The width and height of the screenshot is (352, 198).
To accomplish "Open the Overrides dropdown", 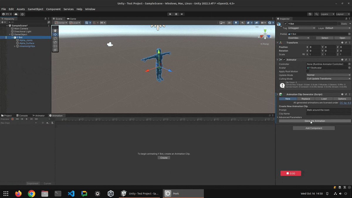I will [x=298, y=38].
